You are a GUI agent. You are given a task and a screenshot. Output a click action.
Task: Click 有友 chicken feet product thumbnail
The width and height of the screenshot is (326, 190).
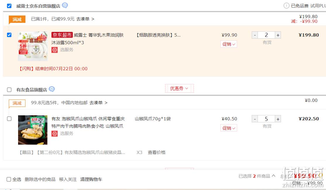tap(33, 130)
